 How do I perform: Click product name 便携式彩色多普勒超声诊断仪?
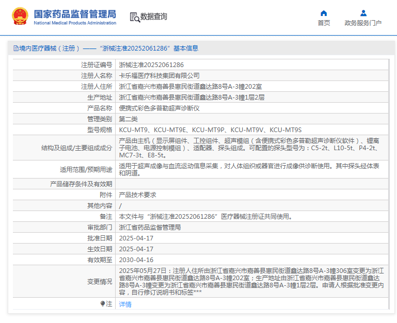pyautogui.click(x=159, y=108)
